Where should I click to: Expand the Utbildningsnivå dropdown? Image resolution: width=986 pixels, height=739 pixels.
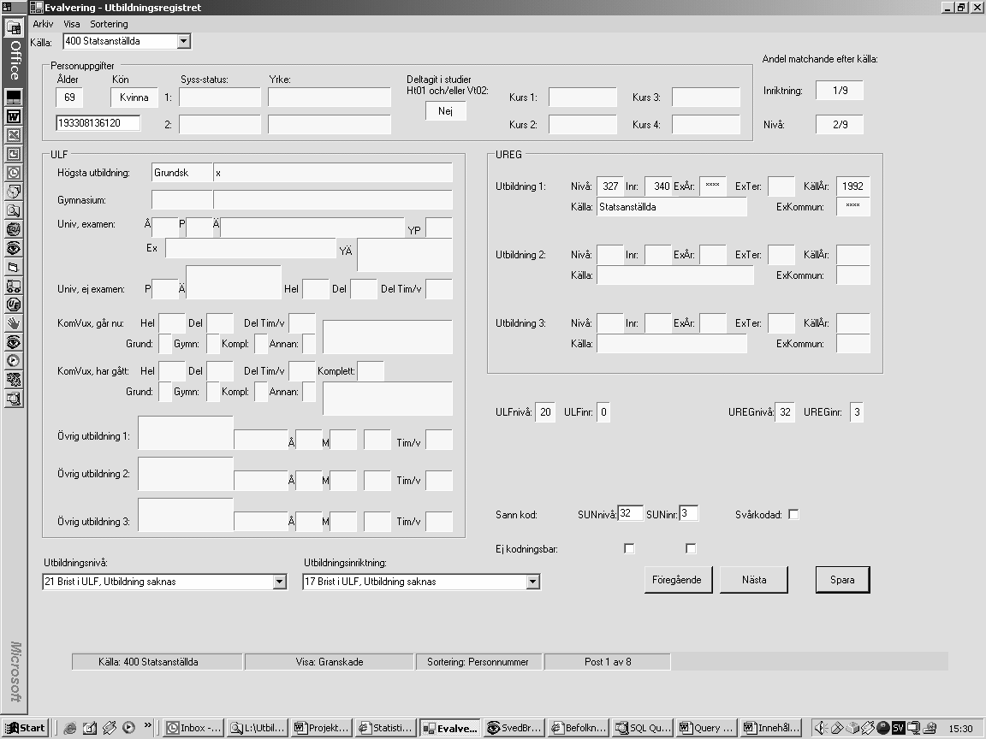coord(280,582)
